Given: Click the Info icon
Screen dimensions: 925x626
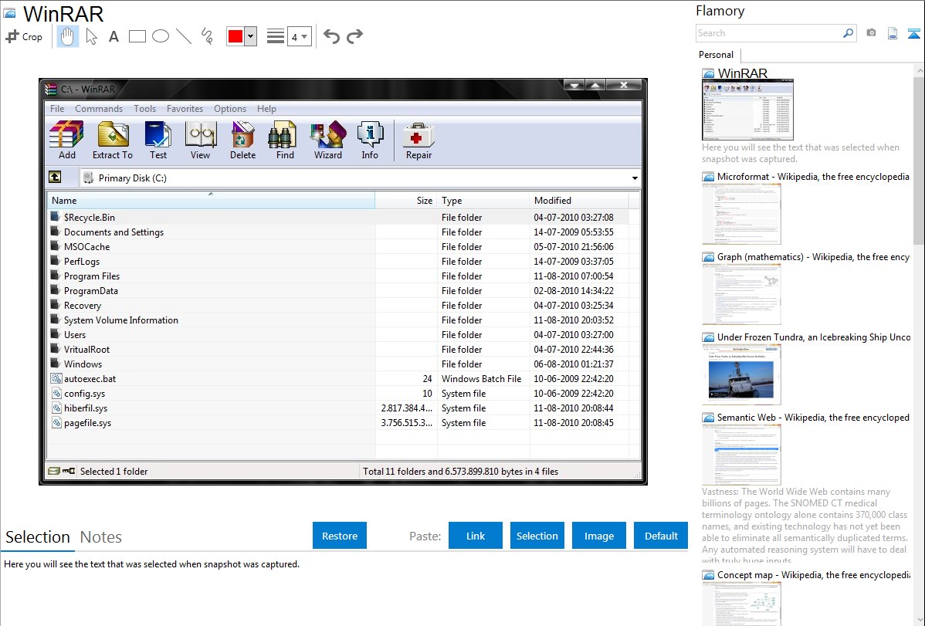Looking at the screenshot, I should click(370, 140).
